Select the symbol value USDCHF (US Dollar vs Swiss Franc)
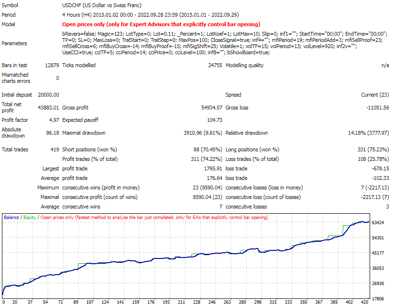The height and width of the screenshot is (307, 393). [x=102, y=5]
